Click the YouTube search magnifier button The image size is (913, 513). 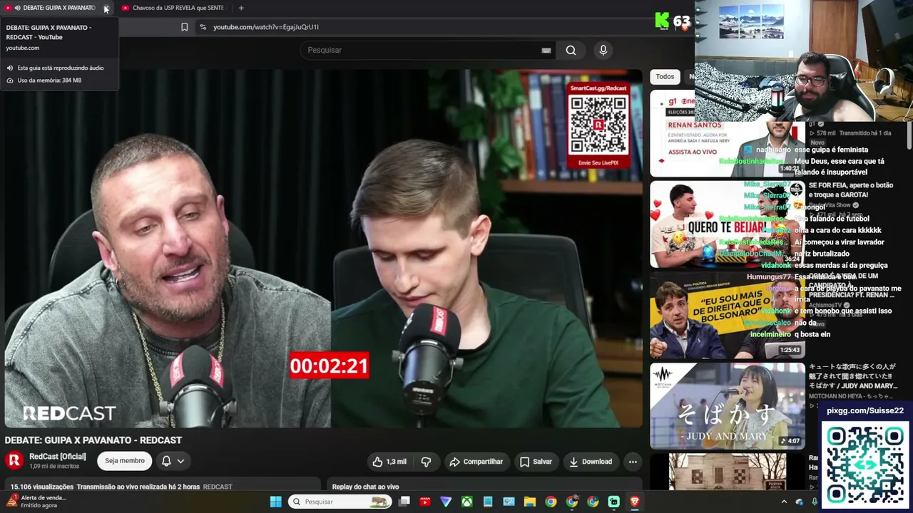571,50
